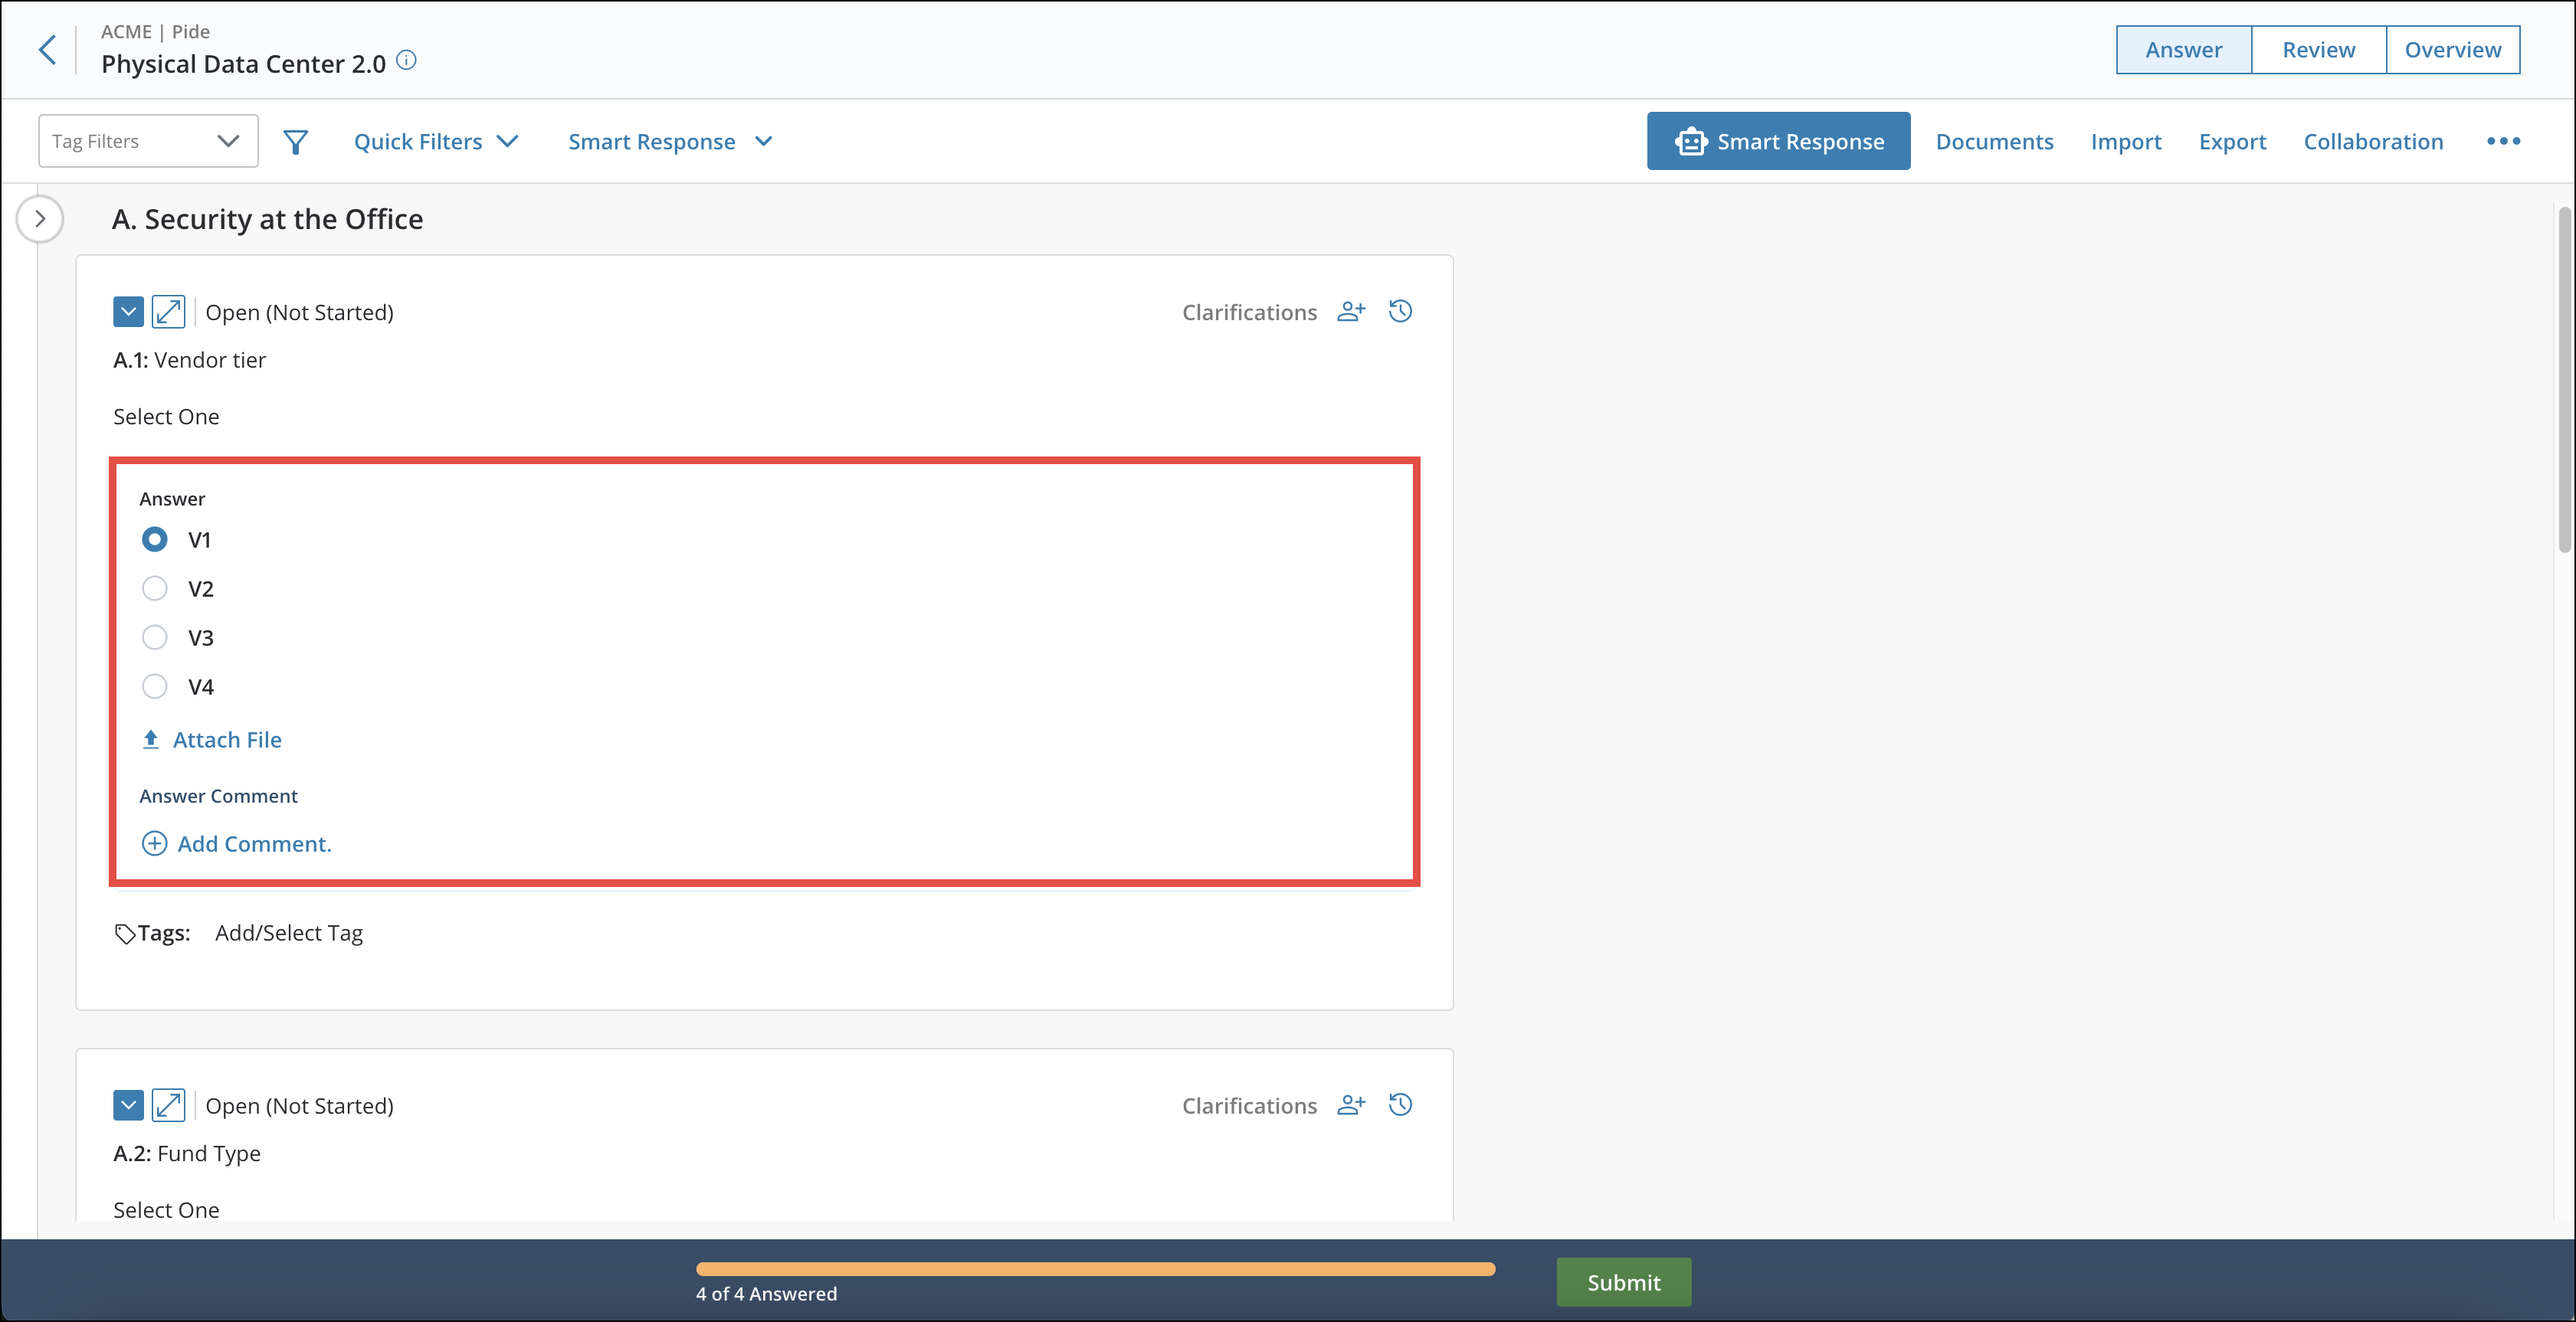Collapse question A.1 using its chevron

tap(128, 311)
